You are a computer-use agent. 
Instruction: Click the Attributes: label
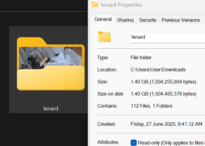[x=108, y=142]
